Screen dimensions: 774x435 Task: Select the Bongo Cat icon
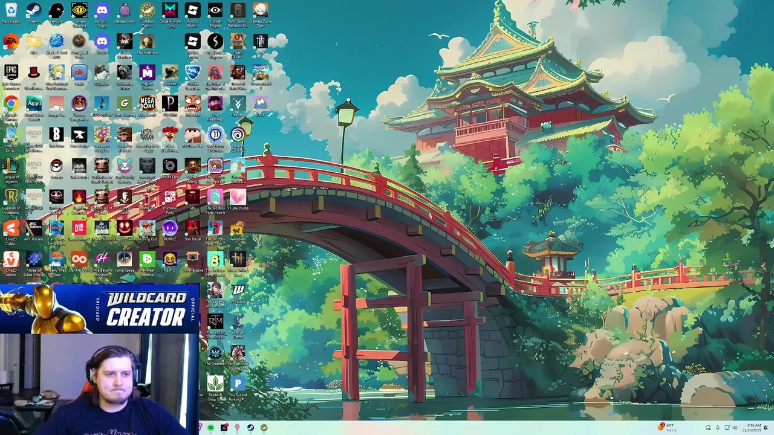(56, 106)
